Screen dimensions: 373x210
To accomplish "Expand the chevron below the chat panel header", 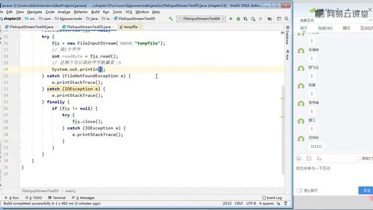I will [x=371, y=20].
